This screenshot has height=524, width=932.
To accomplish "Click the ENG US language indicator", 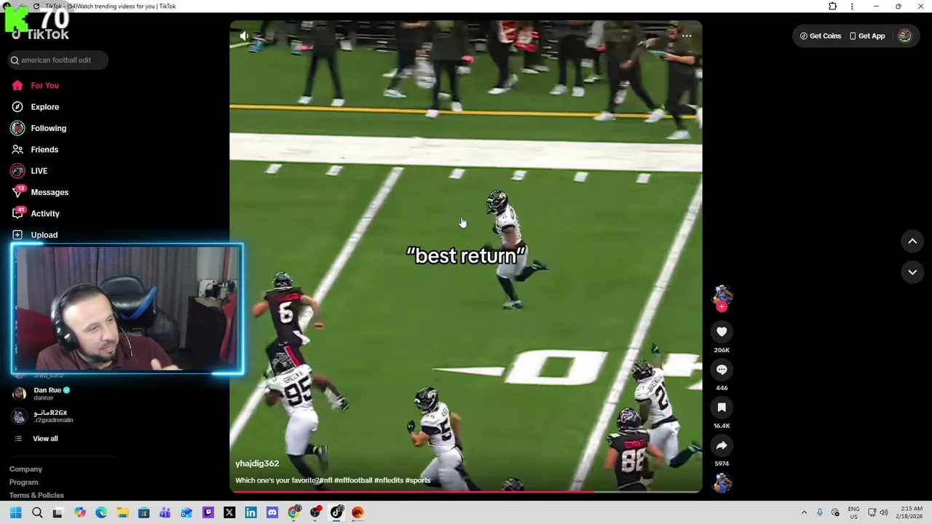I will coord(853,512).
